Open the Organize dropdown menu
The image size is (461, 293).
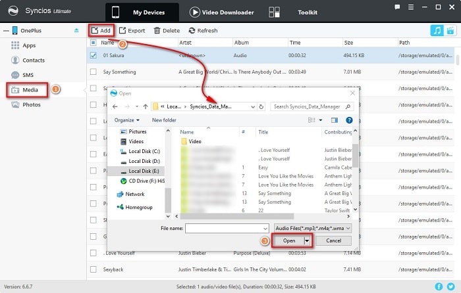[x=126, y=120]
